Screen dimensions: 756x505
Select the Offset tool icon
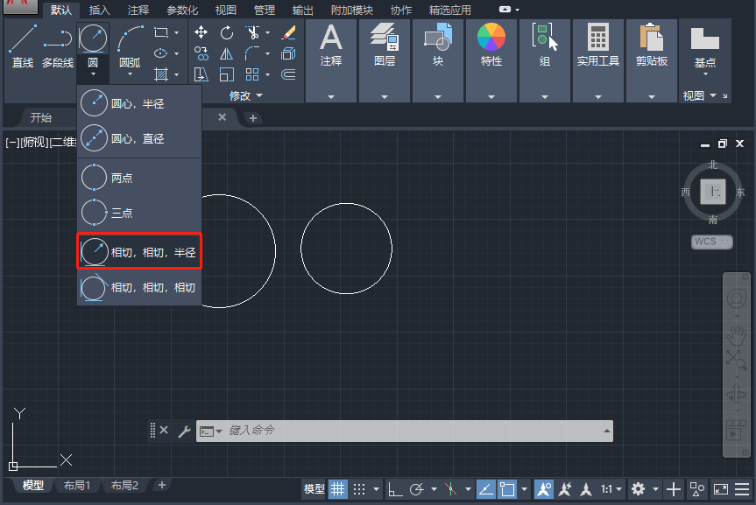pos(288,74)
